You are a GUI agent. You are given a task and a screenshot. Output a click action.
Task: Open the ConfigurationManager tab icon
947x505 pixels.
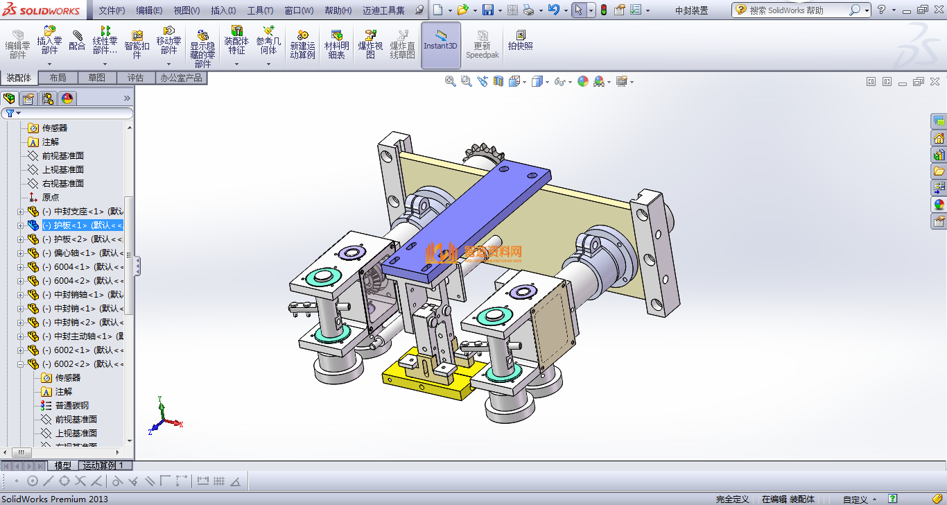47,98
